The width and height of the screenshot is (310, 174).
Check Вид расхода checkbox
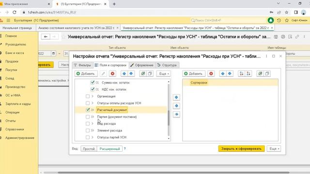tap(88, 124)
